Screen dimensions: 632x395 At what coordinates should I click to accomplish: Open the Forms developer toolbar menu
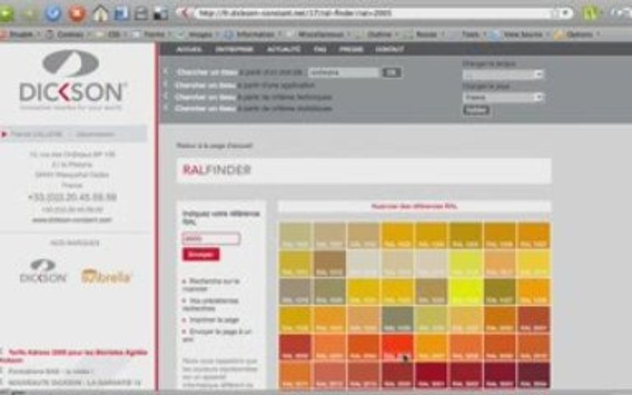coord(150,35)
